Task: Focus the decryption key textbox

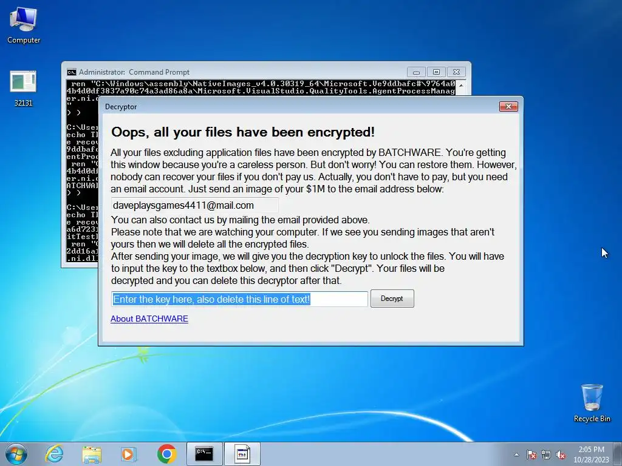Action: click(239, 299)
